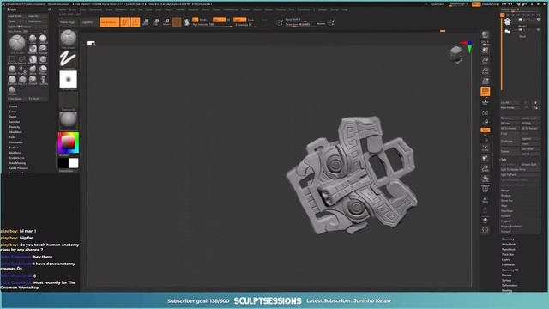Click Load Brush in Brush palette
Image resolution: width=549 pixels, height=309 pixels.
[15, 16]
